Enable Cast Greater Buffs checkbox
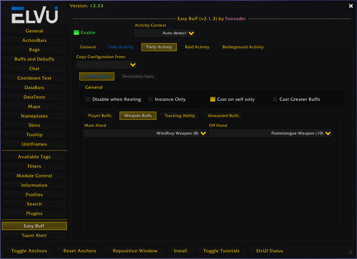Viewport: 357px width, 259px height. (x=275, y=99)
